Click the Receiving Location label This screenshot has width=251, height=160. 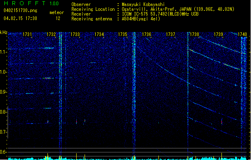[x=93, y=9]
